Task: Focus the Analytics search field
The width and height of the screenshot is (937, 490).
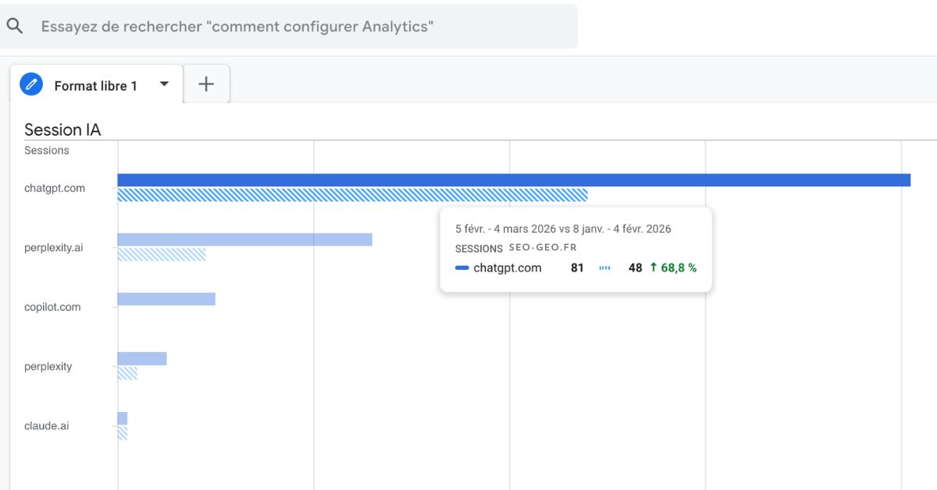Action: point(289,27)
